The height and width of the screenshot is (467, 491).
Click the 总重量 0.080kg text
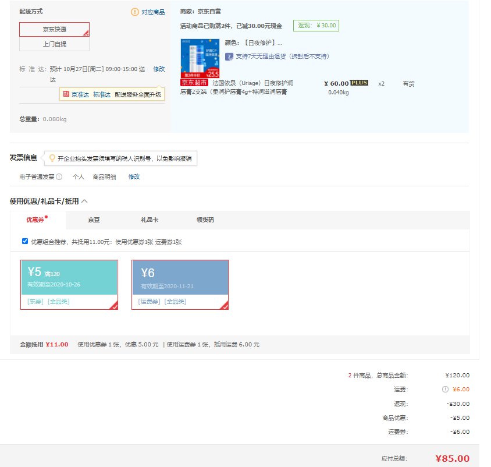click(x=43, y=119)
